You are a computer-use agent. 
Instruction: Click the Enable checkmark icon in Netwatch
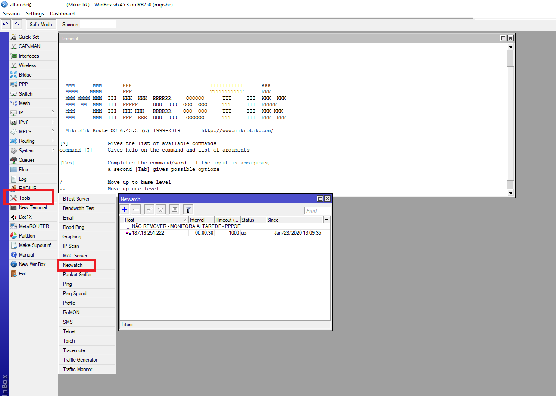pyautogui.click(x=150, y=210)
